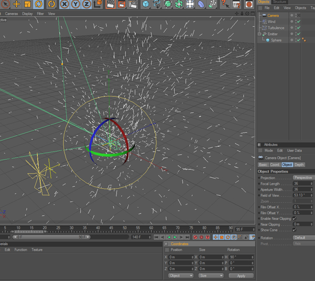Open the Cameras menu in the viewport

coord(11,14)
